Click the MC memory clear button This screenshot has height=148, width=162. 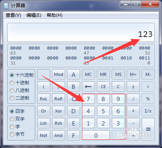coord(88,74)
